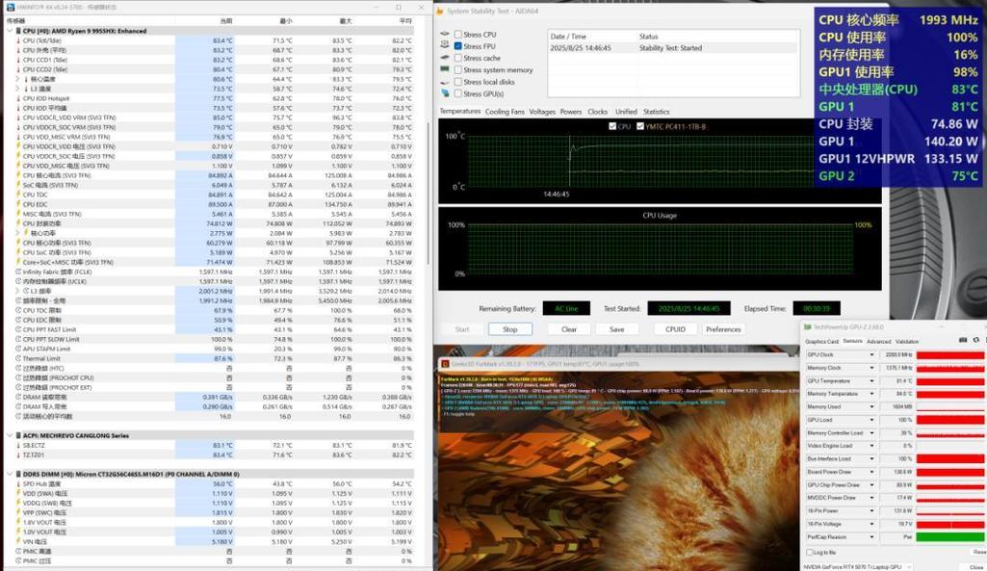This screenshot has height=571, width=987.
Task: Click the chip icon of ACPI: MECHREVO CANGLONG Series
Action: (18, 435)
